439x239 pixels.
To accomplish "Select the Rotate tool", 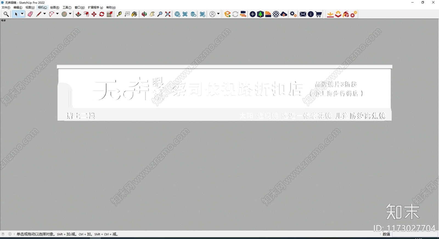I will coord(102,14).
